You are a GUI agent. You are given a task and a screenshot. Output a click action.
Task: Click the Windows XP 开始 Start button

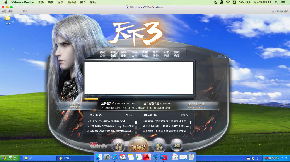10,158
